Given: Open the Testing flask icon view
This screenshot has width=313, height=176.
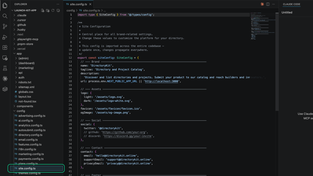Looking at the screenshot, I should tap(5, 68).
